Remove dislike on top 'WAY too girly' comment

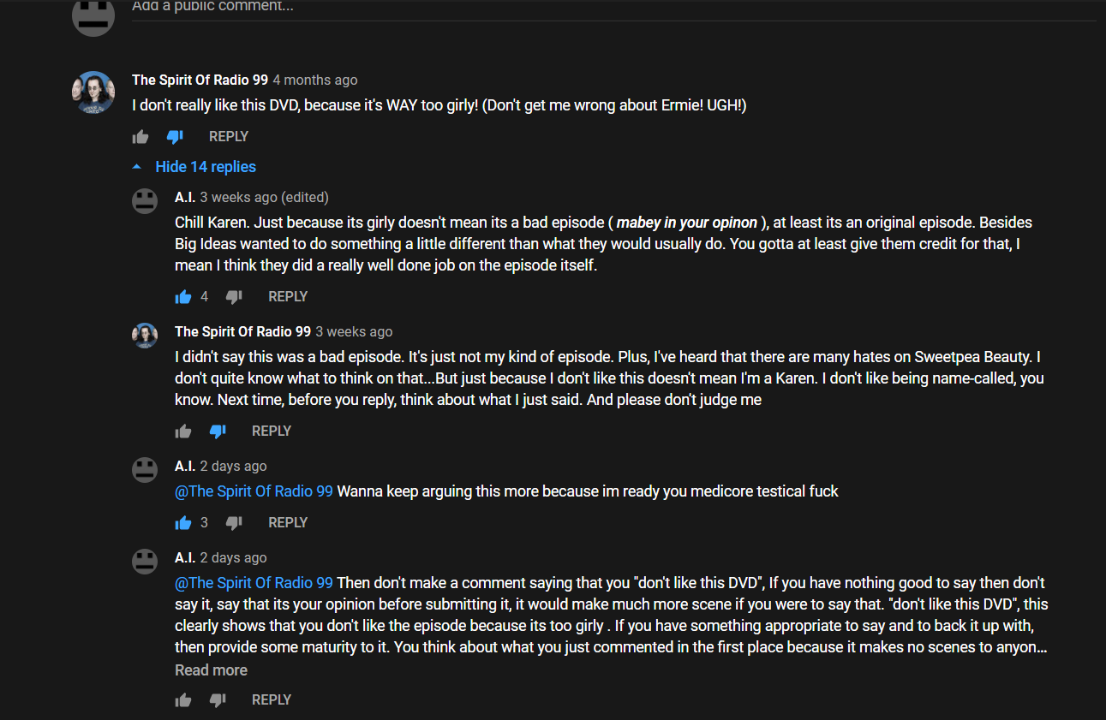(175, 137)
